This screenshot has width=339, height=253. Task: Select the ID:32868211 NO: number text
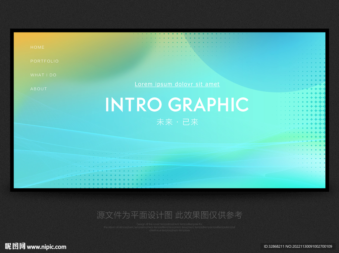298,246
